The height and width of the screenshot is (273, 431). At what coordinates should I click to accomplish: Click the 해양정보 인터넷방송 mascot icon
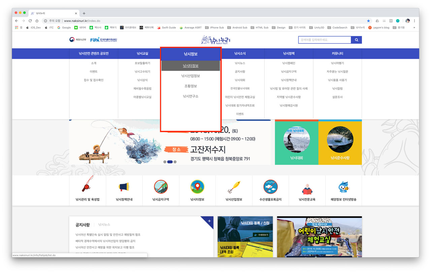(x=343, y=187)
